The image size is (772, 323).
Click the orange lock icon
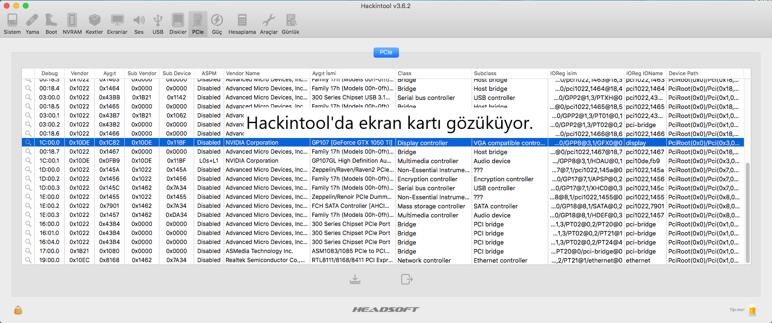coord(18,310)
